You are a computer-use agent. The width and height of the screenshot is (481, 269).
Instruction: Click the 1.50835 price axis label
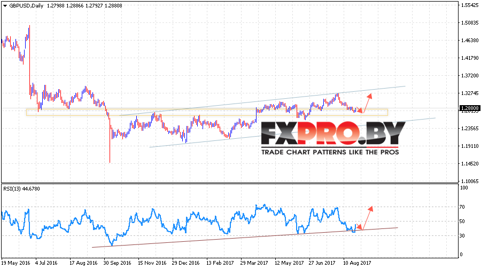(470, 22)
